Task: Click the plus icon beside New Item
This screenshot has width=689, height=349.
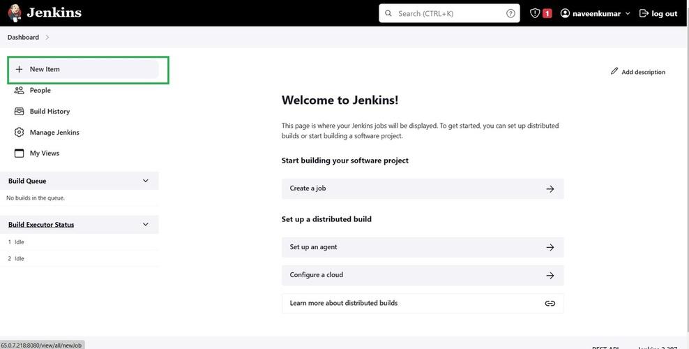Action: point(20,69)
